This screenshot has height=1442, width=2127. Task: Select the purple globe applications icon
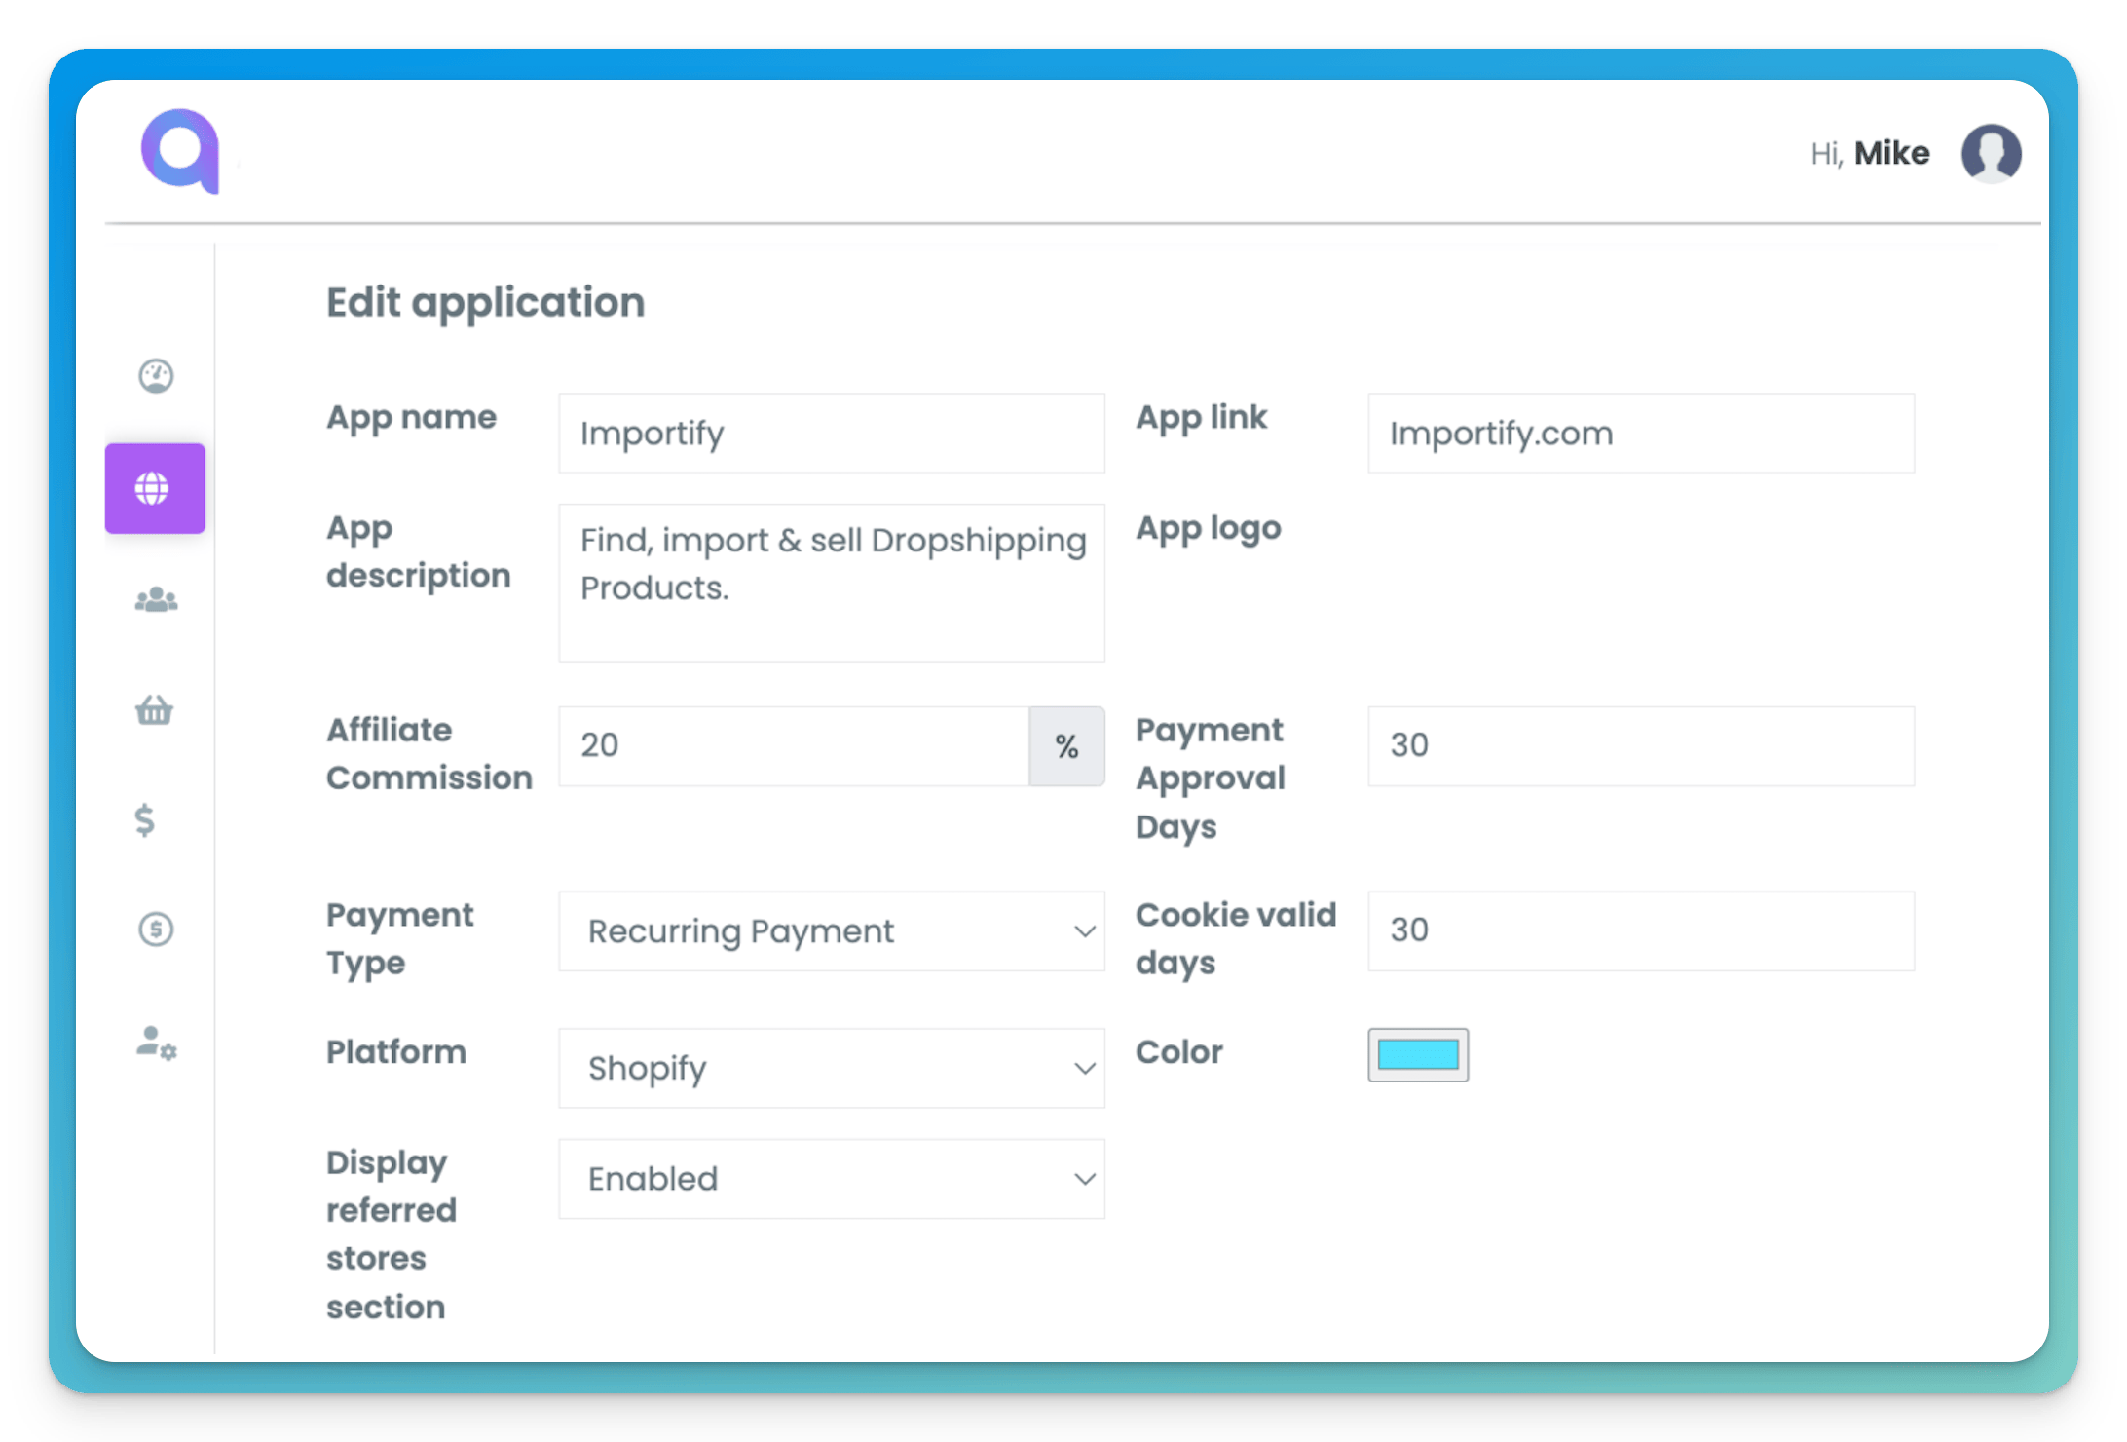coord(155,488)
